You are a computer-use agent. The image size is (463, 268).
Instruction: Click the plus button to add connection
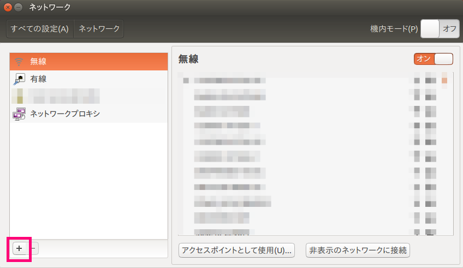point(19,248)
